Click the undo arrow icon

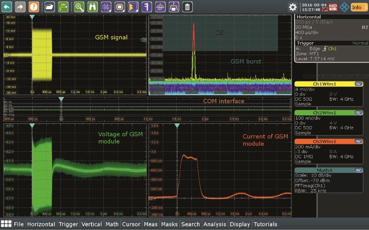(x=7, y=7)
